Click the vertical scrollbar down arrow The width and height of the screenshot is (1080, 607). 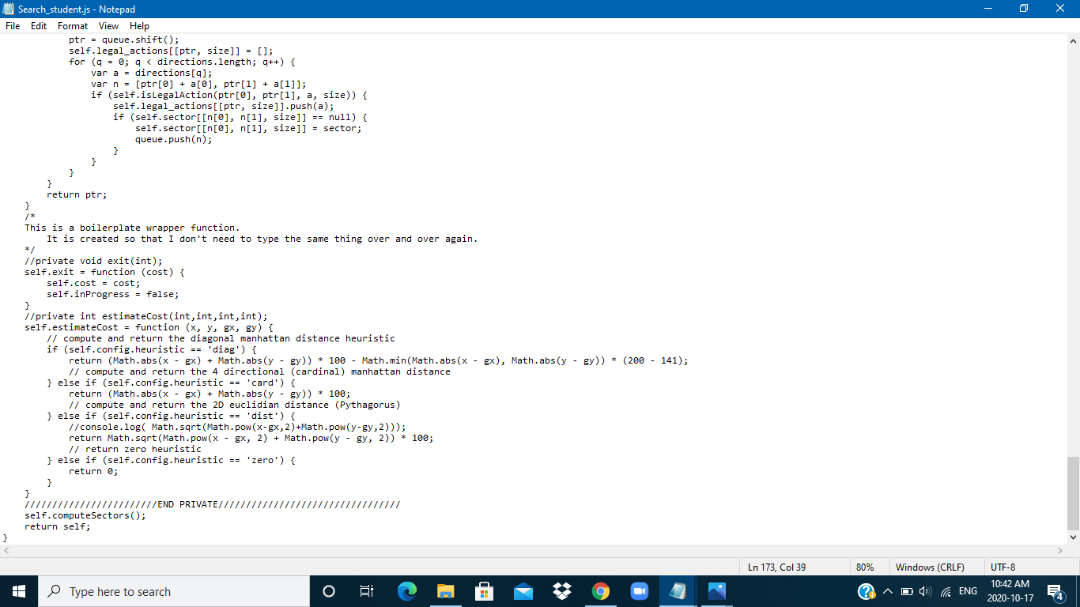click(x=1073, y=537)
